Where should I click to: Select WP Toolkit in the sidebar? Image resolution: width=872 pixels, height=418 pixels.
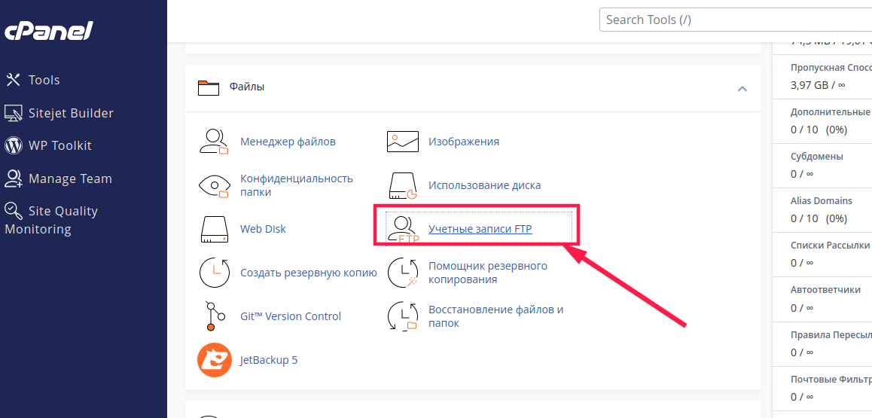coord(59,145)
